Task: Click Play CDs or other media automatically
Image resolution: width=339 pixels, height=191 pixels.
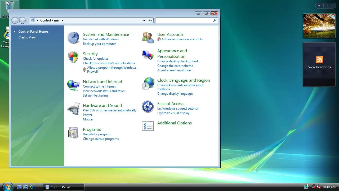Action: 110,110
